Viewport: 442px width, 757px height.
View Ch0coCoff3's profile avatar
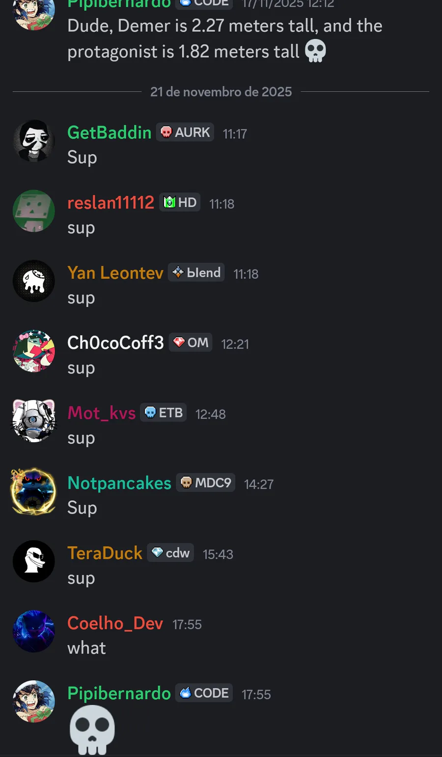[x=33, y=351]
